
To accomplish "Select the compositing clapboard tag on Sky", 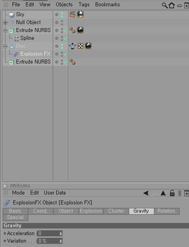I will pyautogui.click(x=72, y=15).
